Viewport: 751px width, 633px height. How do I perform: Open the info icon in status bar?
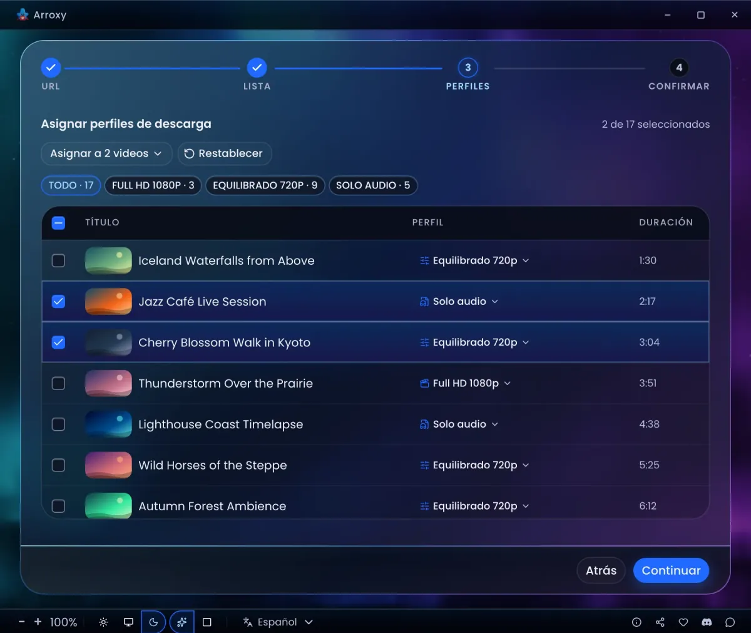click(x=636, y=622)
